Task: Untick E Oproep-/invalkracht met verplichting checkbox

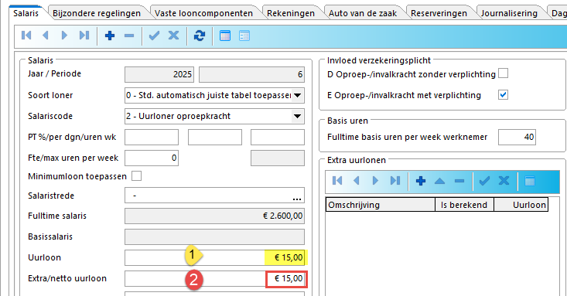Action: pos(503,95)
